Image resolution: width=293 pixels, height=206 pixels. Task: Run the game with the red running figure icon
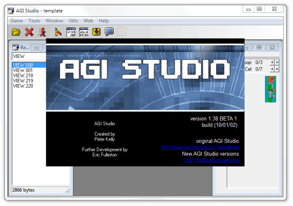42,32
